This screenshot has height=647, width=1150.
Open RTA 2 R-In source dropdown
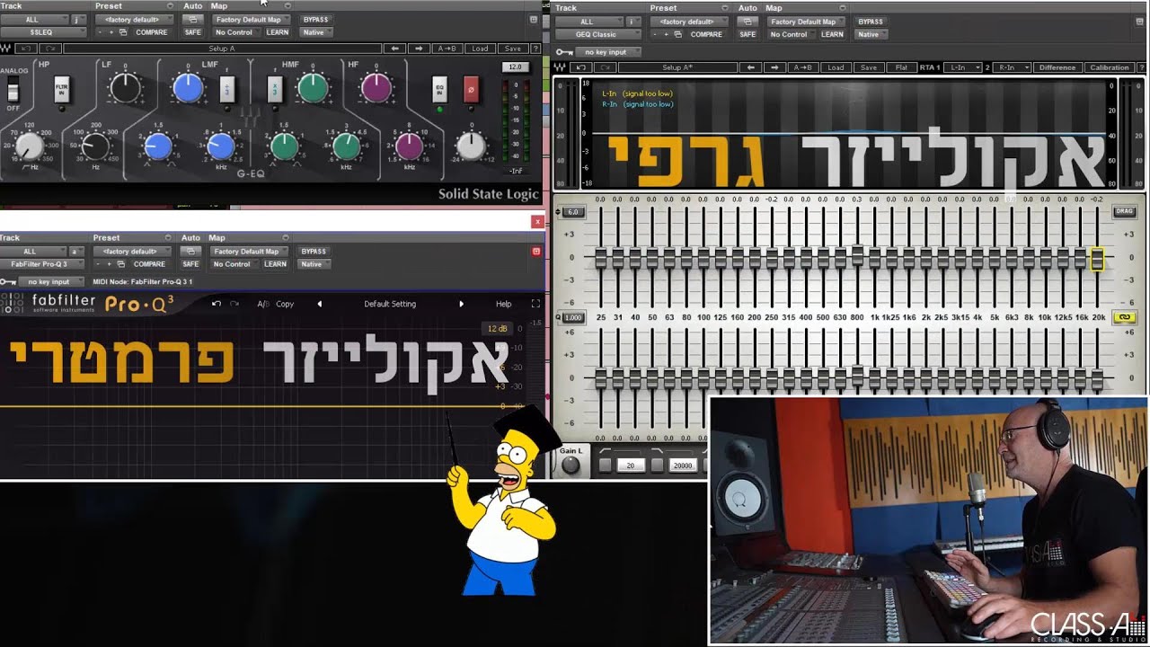1011,67
